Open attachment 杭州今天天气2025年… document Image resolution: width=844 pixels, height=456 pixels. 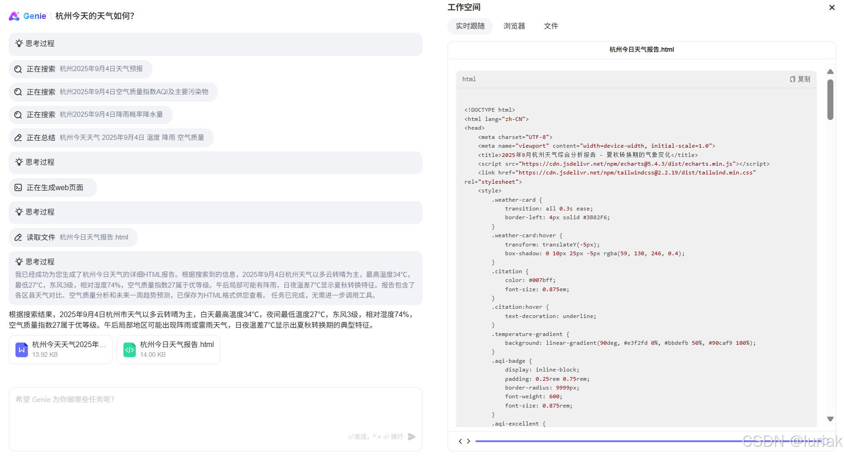(60, 349)
